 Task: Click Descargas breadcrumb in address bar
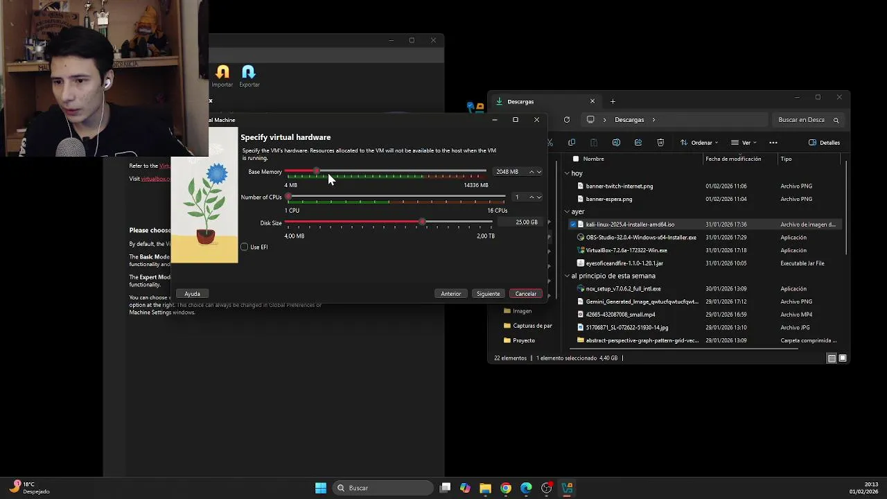pos(629,120)
